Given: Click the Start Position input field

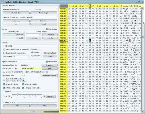Looking at the screenshot, I should (x=21, y=57).
